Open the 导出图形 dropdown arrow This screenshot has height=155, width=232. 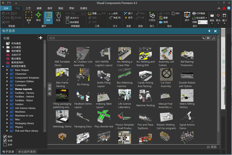[x=206, y=18]
